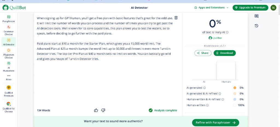Open the AI Humanizer tool
Viewport: 280px width, 127px height.
tap(9, 66)
